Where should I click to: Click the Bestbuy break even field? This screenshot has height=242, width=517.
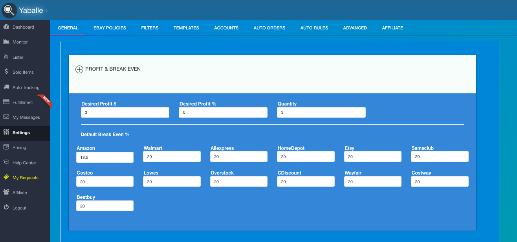click(105, 206)
